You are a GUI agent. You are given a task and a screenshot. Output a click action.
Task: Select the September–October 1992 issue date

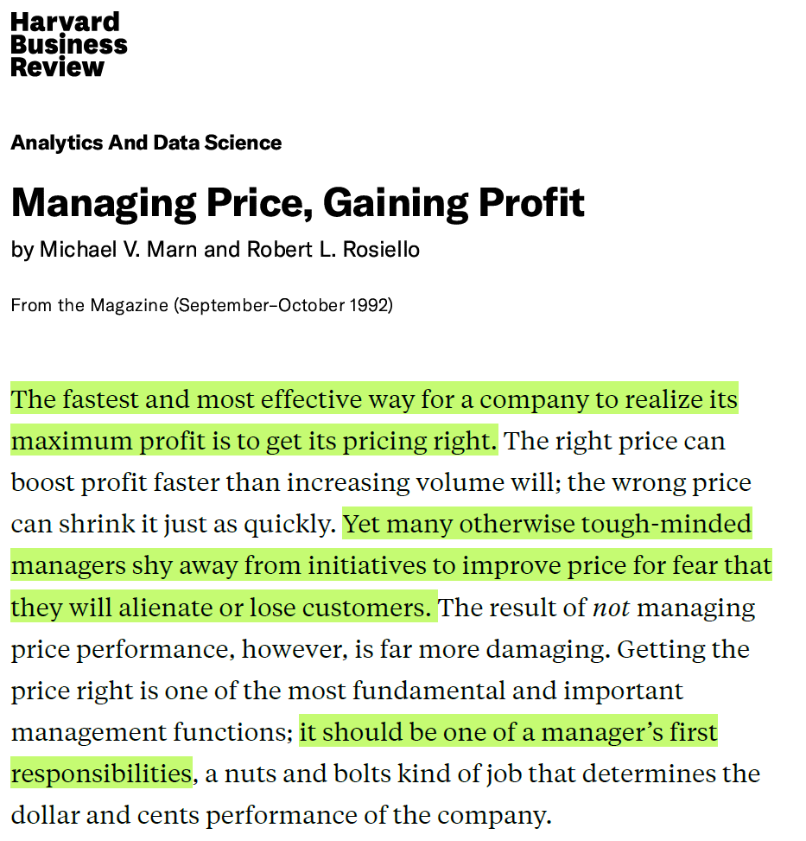pos(284,305)
